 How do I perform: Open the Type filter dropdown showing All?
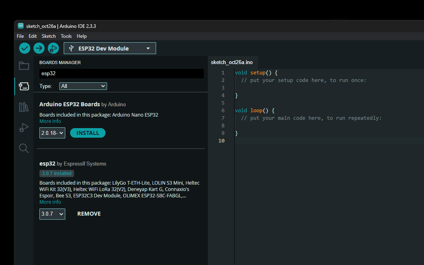click(x=83, y=86)
